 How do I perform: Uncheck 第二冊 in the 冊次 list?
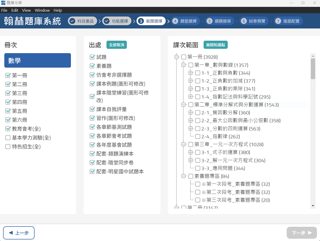click(x=8, y=84)
